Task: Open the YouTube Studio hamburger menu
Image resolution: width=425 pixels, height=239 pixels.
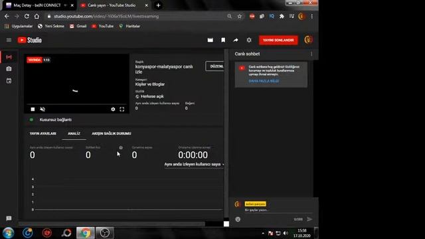Action: click(9, 40)
